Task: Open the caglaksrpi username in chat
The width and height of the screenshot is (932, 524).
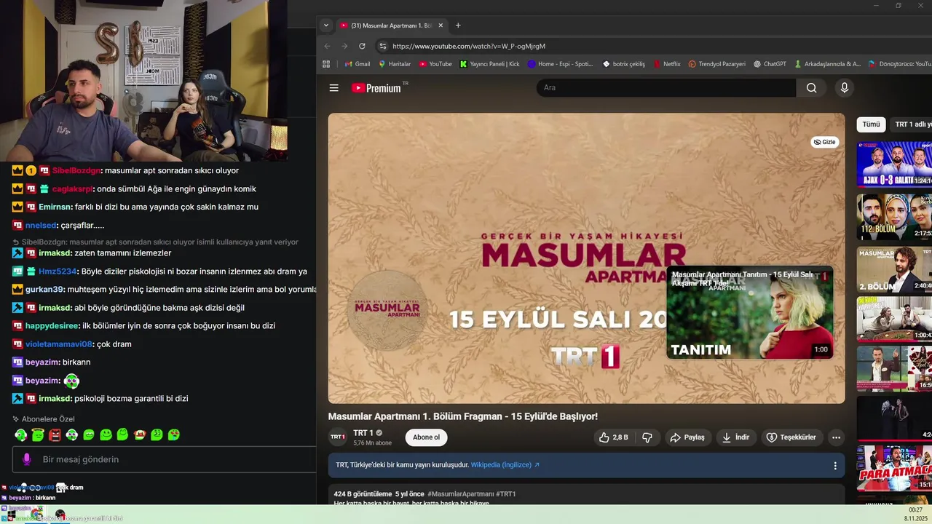Action: pos(73,189)
